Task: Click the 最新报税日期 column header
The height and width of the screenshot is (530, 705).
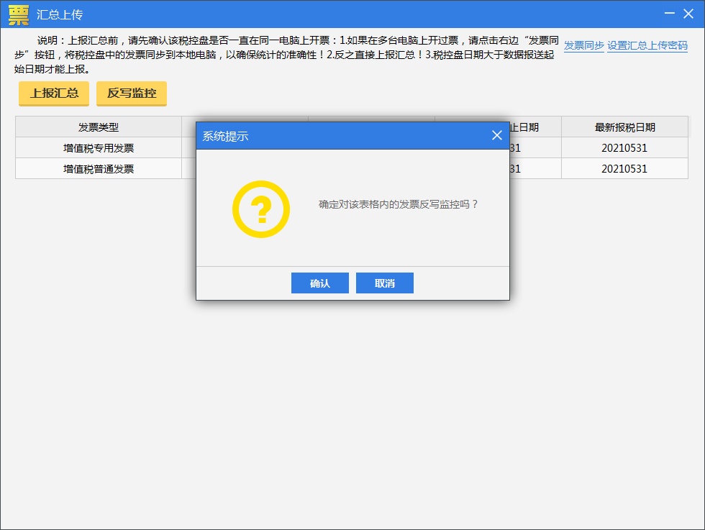Action: point(626,127)
